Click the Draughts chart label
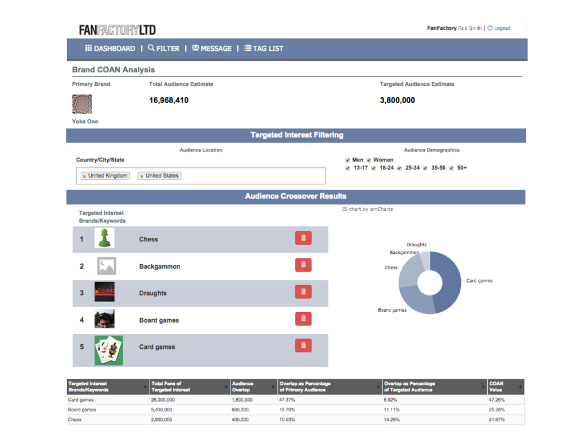 (416, 245)
